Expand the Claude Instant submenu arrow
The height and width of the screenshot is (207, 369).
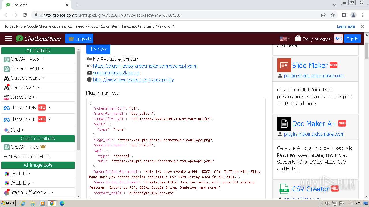[x=44, y=78]
